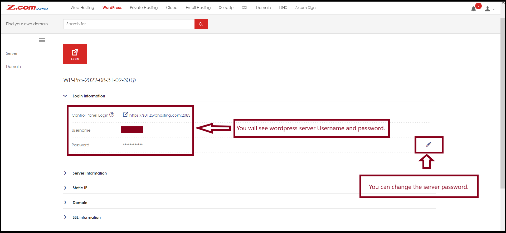This screenshot has width=506, height=233.
Task: Click the Z.com by GMO logo
Action: 27,8
